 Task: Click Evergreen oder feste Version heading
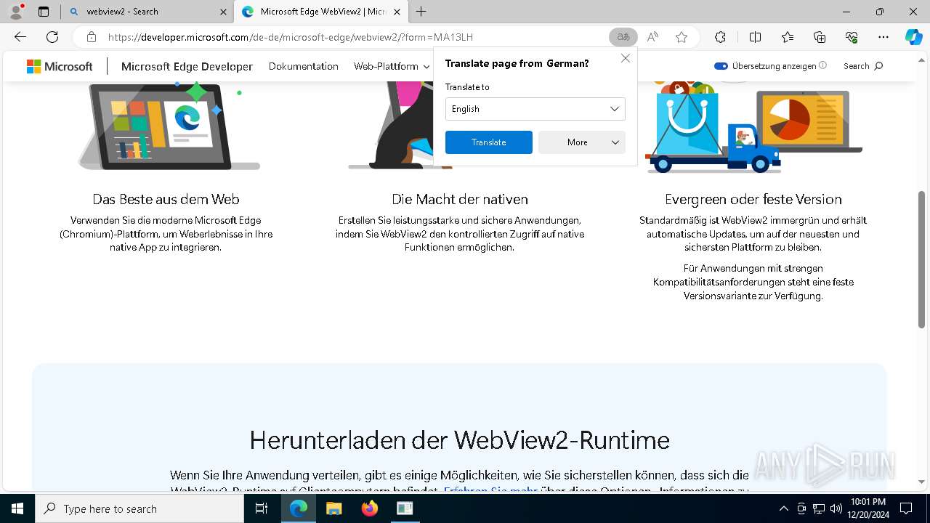tap(753, 199)
